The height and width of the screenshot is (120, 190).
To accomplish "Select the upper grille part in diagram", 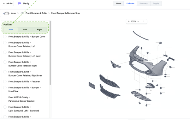I will tap(109, 81).
